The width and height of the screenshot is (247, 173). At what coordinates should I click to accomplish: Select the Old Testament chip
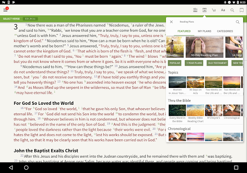click(x=217, y=63)
